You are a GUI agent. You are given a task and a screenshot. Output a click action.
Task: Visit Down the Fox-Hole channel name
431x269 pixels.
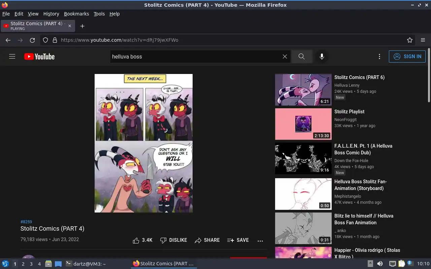(351, 161)
